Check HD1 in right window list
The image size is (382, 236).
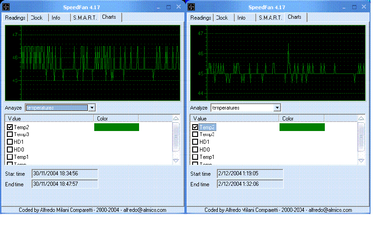(x=195, y=142)
